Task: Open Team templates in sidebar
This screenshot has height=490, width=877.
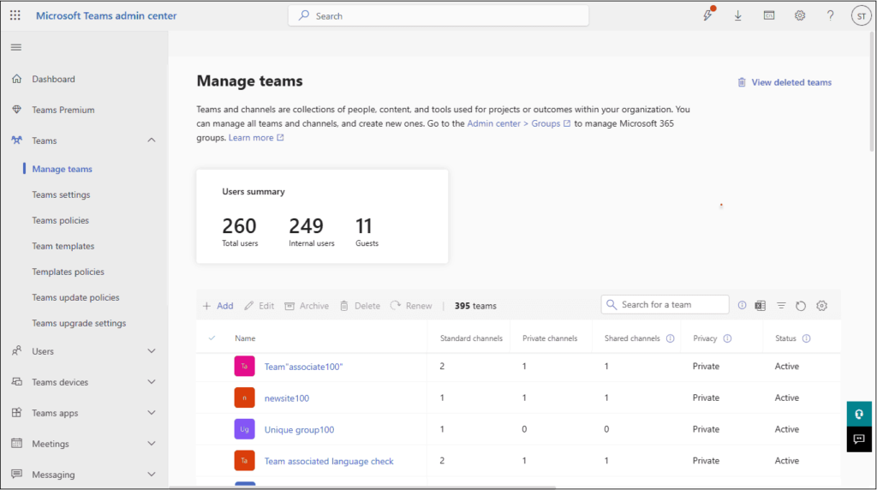Action: 63,246
